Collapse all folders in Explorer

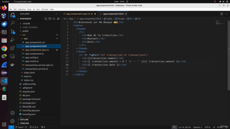pos(58,19)
